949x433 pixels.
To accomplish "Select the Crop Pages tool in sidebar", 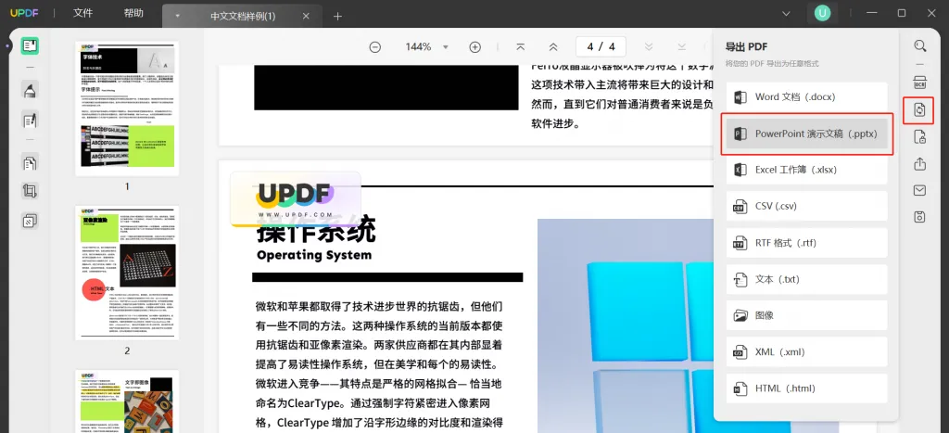I will (30, 191).
